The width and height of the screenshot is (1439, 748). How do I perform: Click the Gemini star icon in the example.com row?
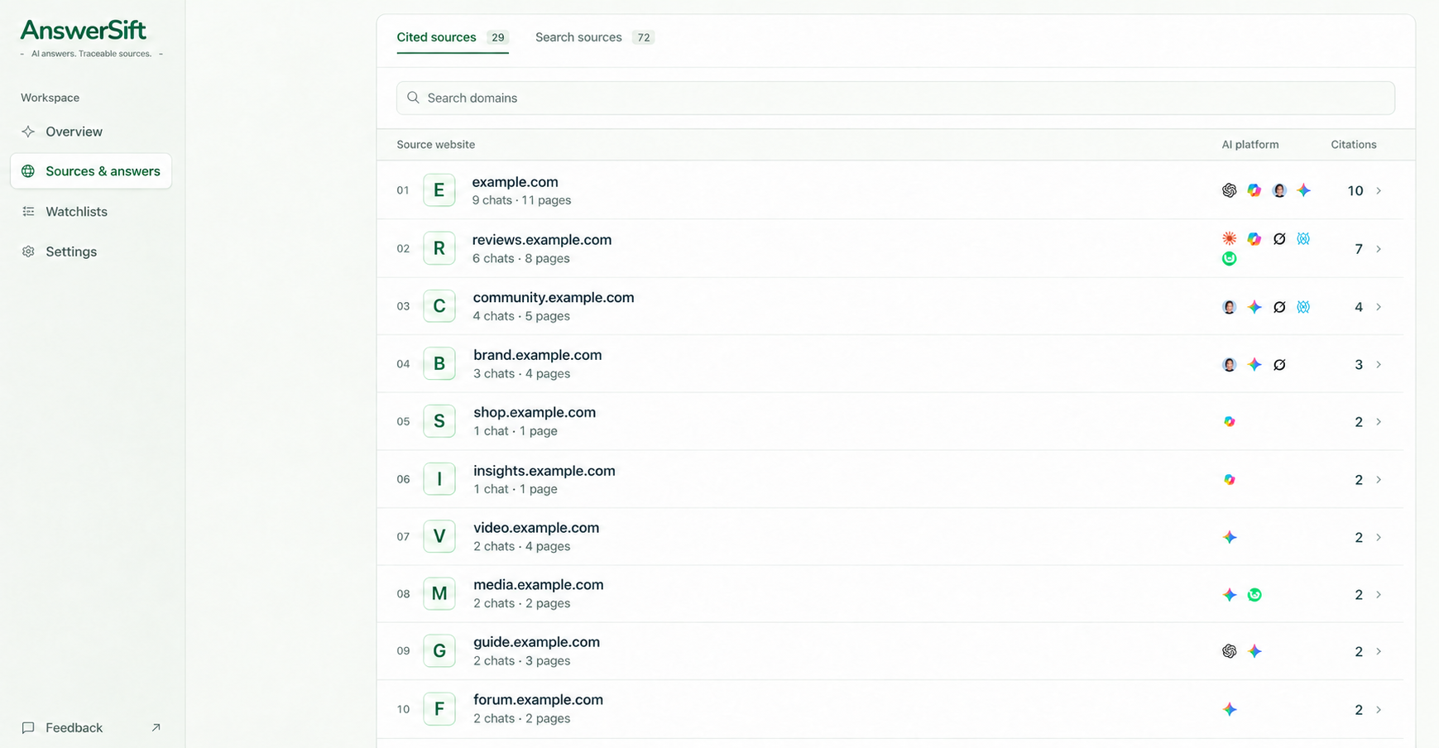(1304, 190)
